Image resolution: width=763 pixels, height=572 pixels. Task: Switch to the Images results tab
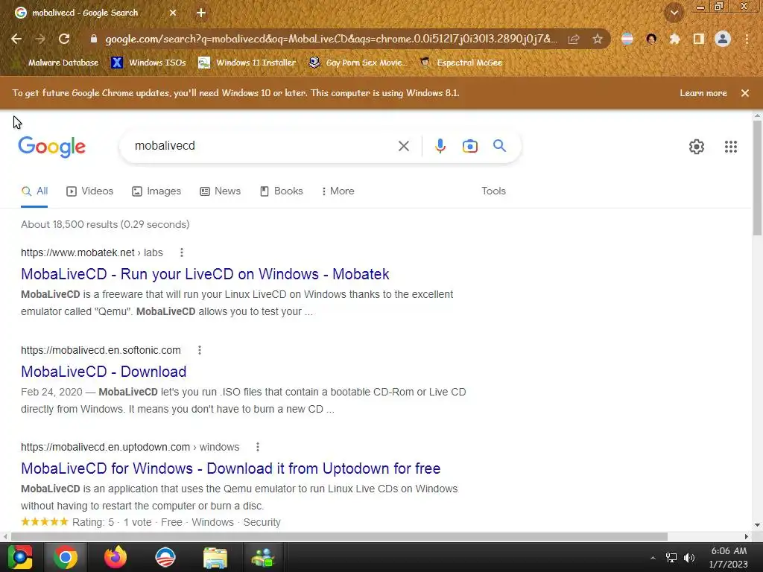pos(156,191)
